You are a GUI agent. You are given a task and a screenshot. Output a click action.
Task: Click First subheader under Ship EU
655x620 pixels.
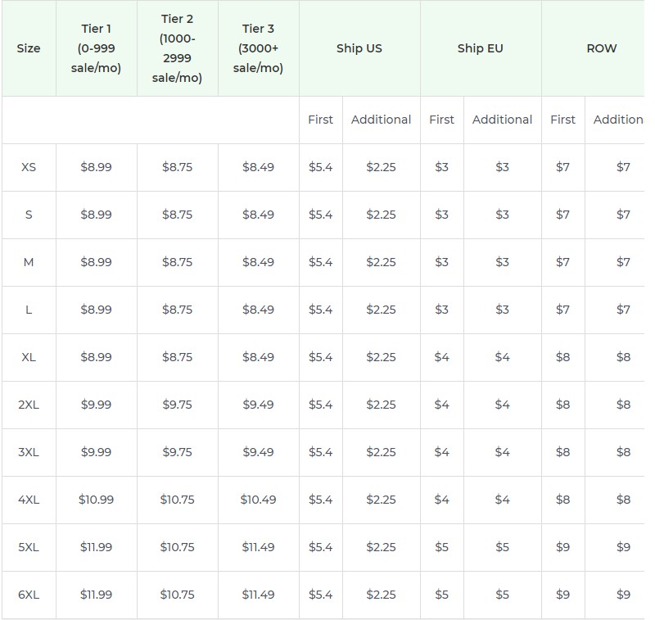pos(441,120)
